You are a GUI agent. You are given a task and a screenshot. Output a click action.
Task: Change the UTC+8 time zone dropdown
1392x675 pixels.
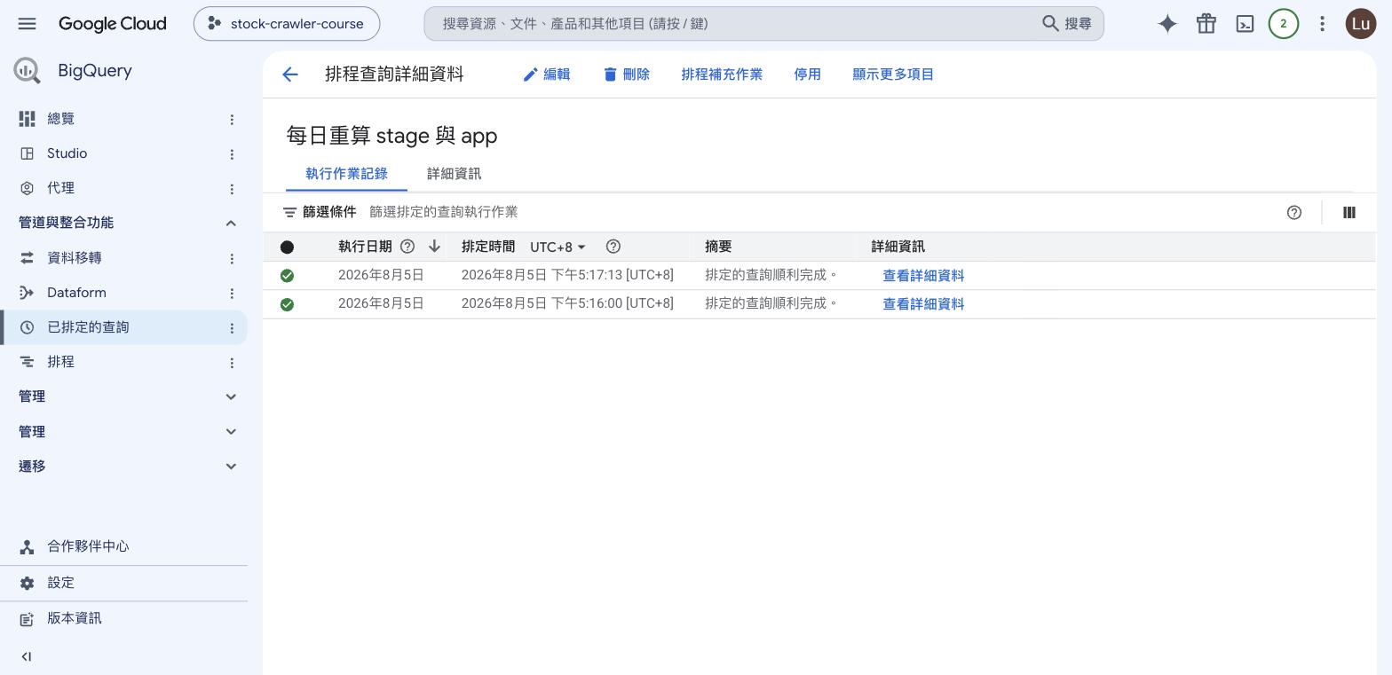(558, 247)
